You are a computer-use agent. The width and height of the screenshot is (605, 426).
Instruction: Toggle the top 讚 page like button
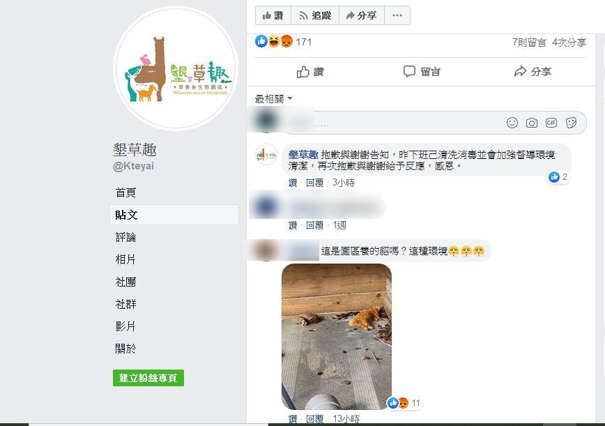click(273, 15)
